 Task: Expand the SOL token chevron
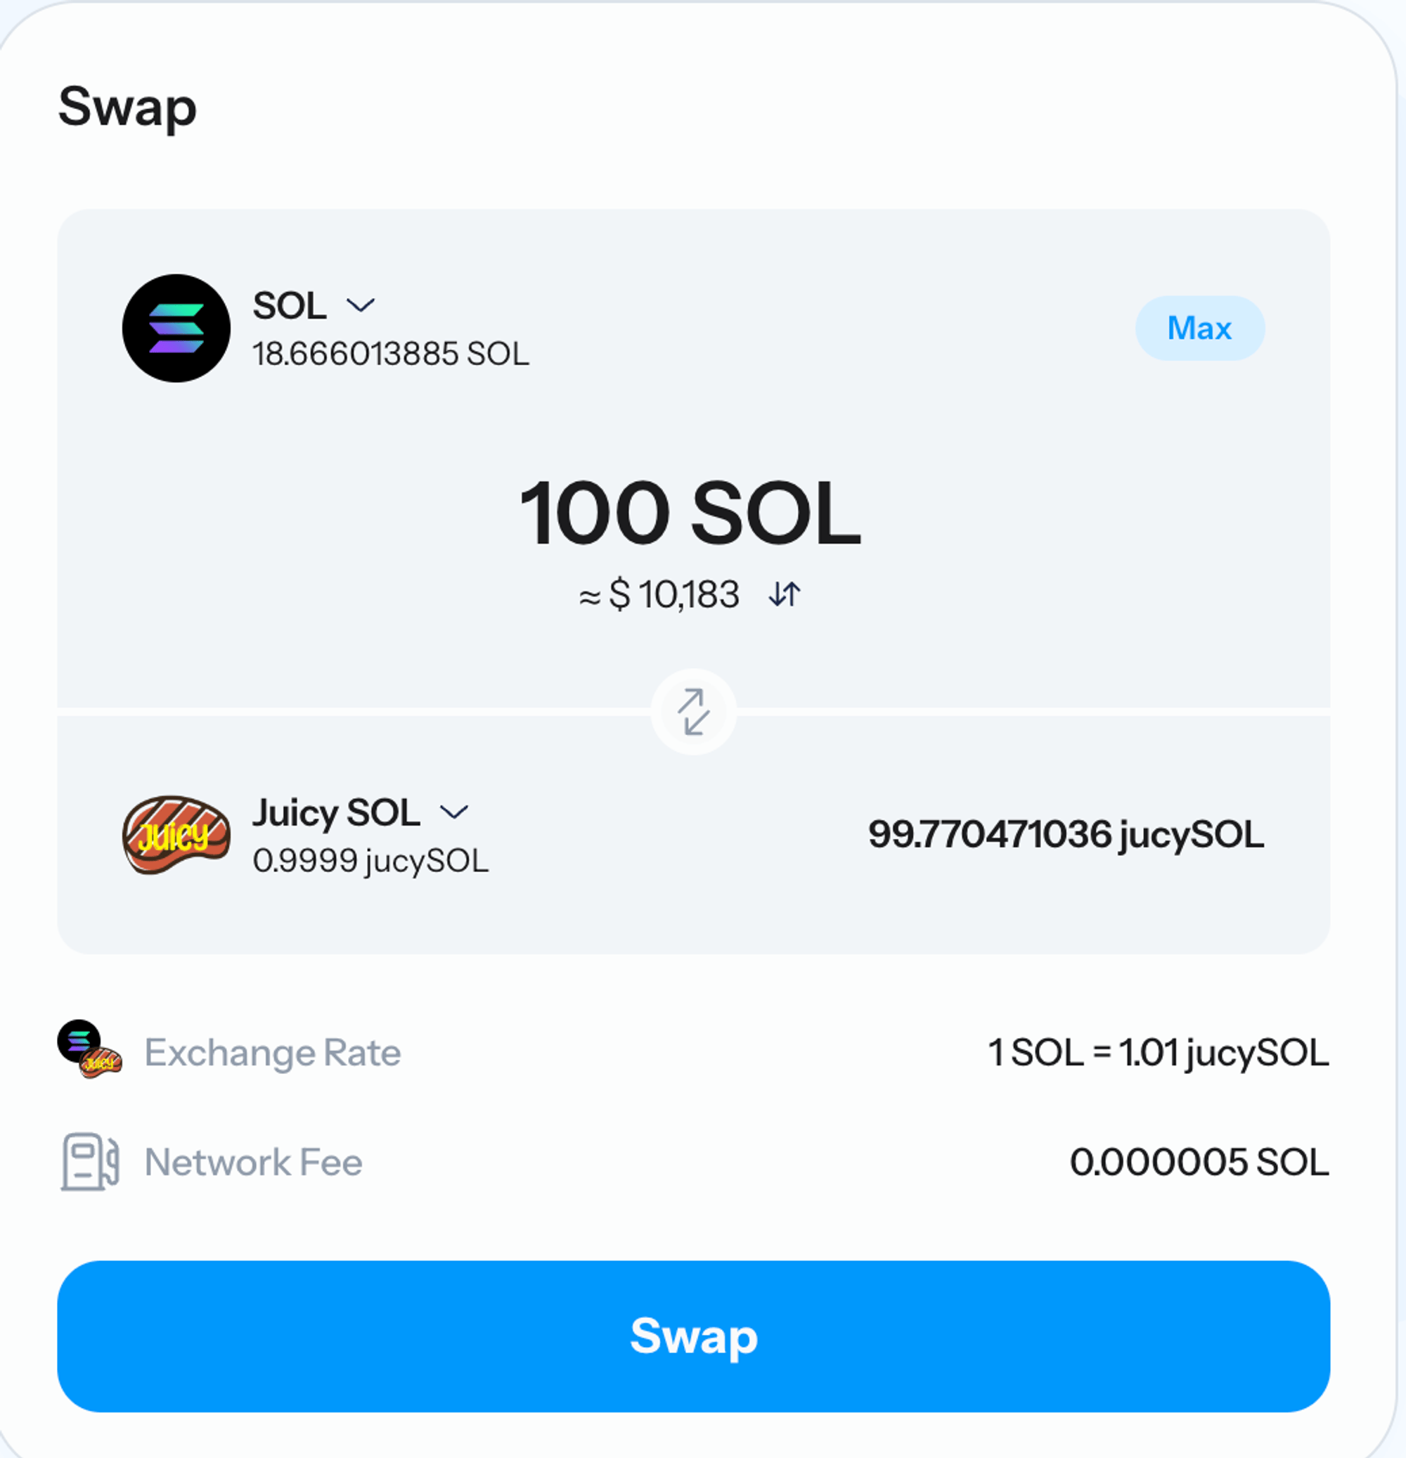pyautogui.click(x=361, y=305)
